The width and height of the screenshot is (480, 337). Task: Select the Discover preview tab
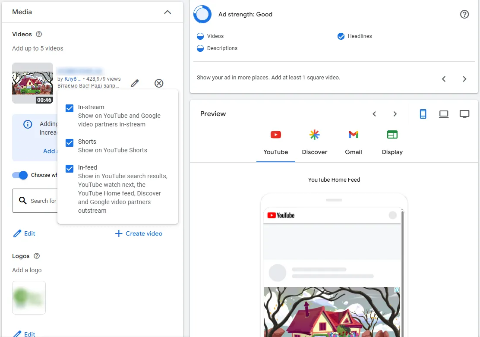314,142
